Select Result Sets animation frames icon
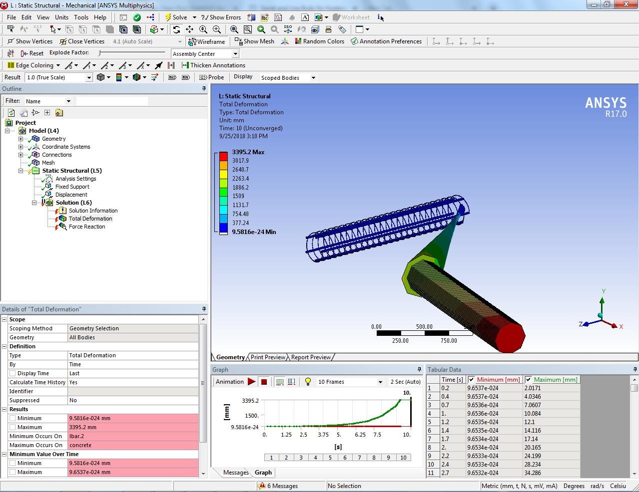The image size is (639, 492). [293, 382]
